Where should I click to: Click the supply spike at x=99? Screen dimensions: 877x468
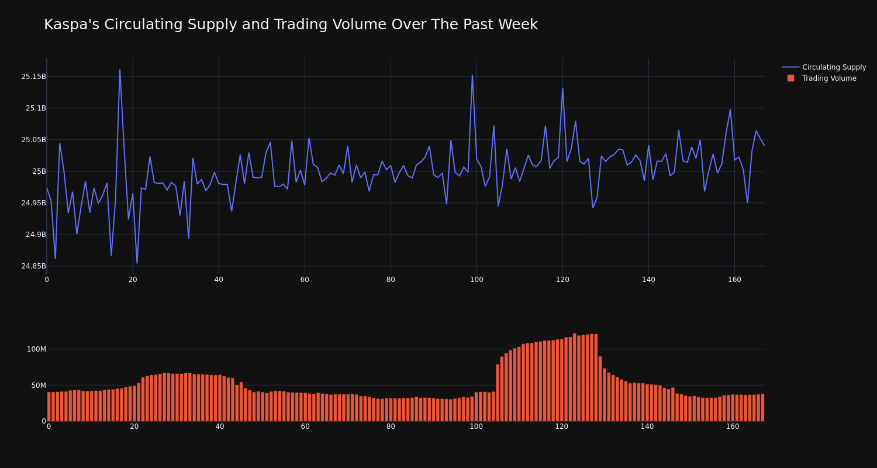pos(472,75)
